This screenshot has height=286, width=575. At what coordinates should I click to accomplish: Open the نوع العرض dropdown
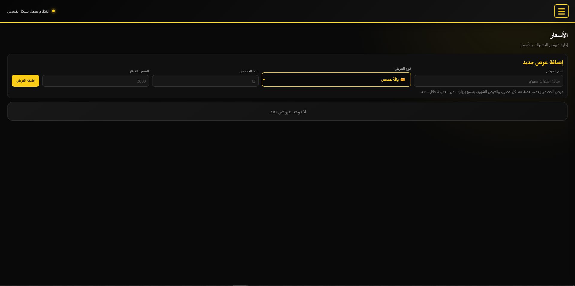click(x=336, y=79)
